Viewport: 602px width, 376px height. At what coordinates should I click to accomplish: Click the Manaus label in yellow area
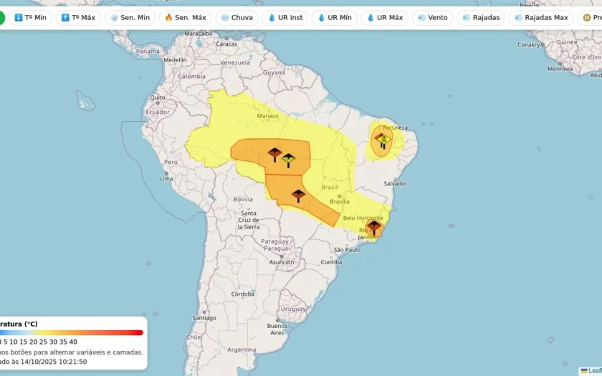267,116
